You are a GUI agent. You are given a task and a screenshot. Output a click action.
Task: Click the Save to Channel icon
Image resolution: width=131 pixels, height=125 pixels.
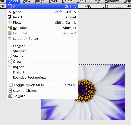point(10,91)
